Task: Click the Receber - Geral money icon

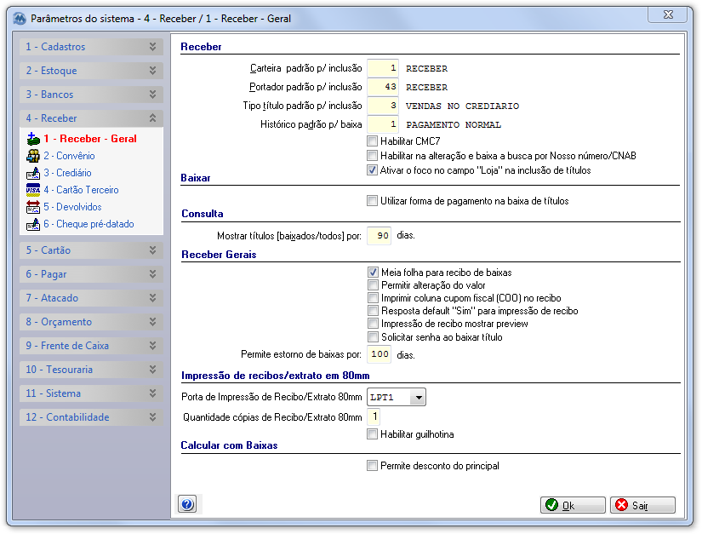Action: point(32,139)
